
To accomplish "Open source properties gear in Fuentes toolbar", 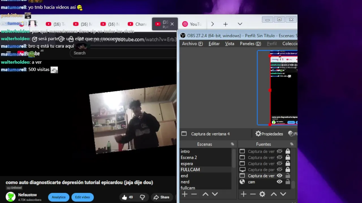I will (x=262, y=194).
